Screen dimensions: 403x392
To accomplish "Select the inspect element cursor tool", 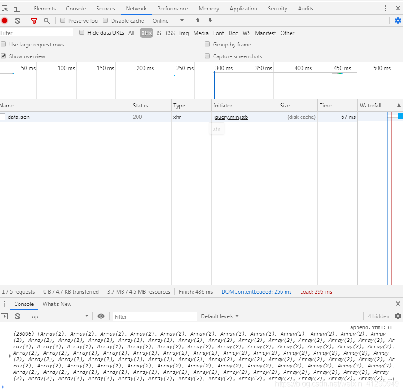I will coord(5,8).
